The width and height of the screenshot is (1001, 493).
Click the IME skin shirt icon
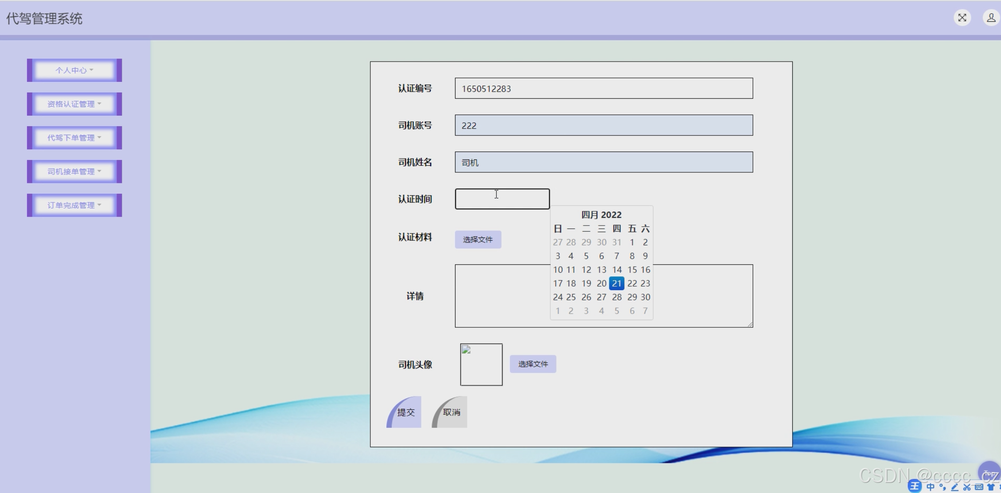click(991, 487)
